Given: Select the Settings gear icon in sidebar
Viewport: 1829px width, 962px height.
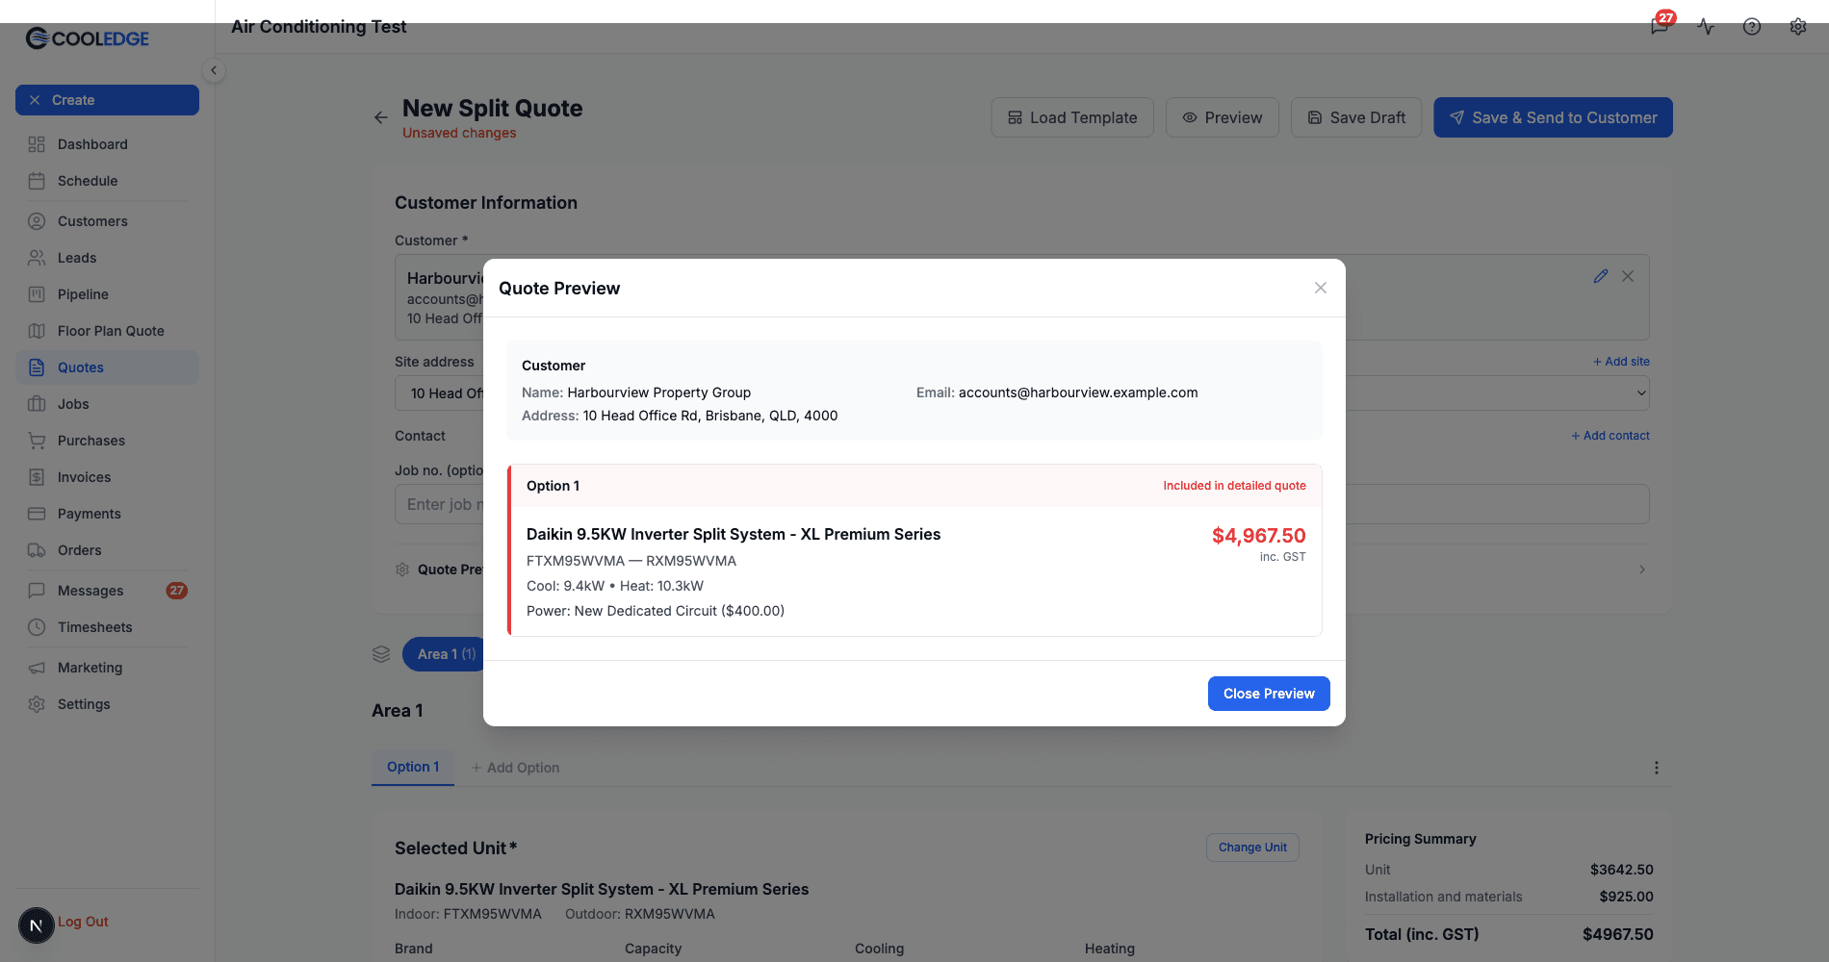Looking at the screenshot, I should [x=37, y=704].
